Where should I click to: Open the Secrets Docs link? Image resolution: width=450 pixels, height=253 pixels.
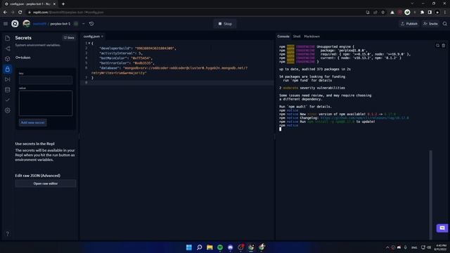click(69, 37)
